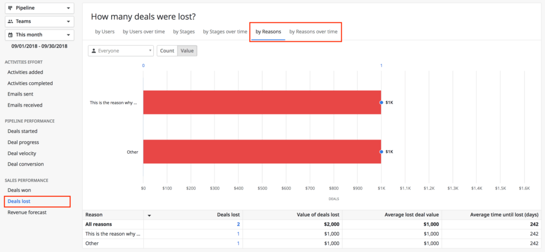Click the red bar for Other reason
The height and width of the screenshot is (252, 545).
click(262, 152)
